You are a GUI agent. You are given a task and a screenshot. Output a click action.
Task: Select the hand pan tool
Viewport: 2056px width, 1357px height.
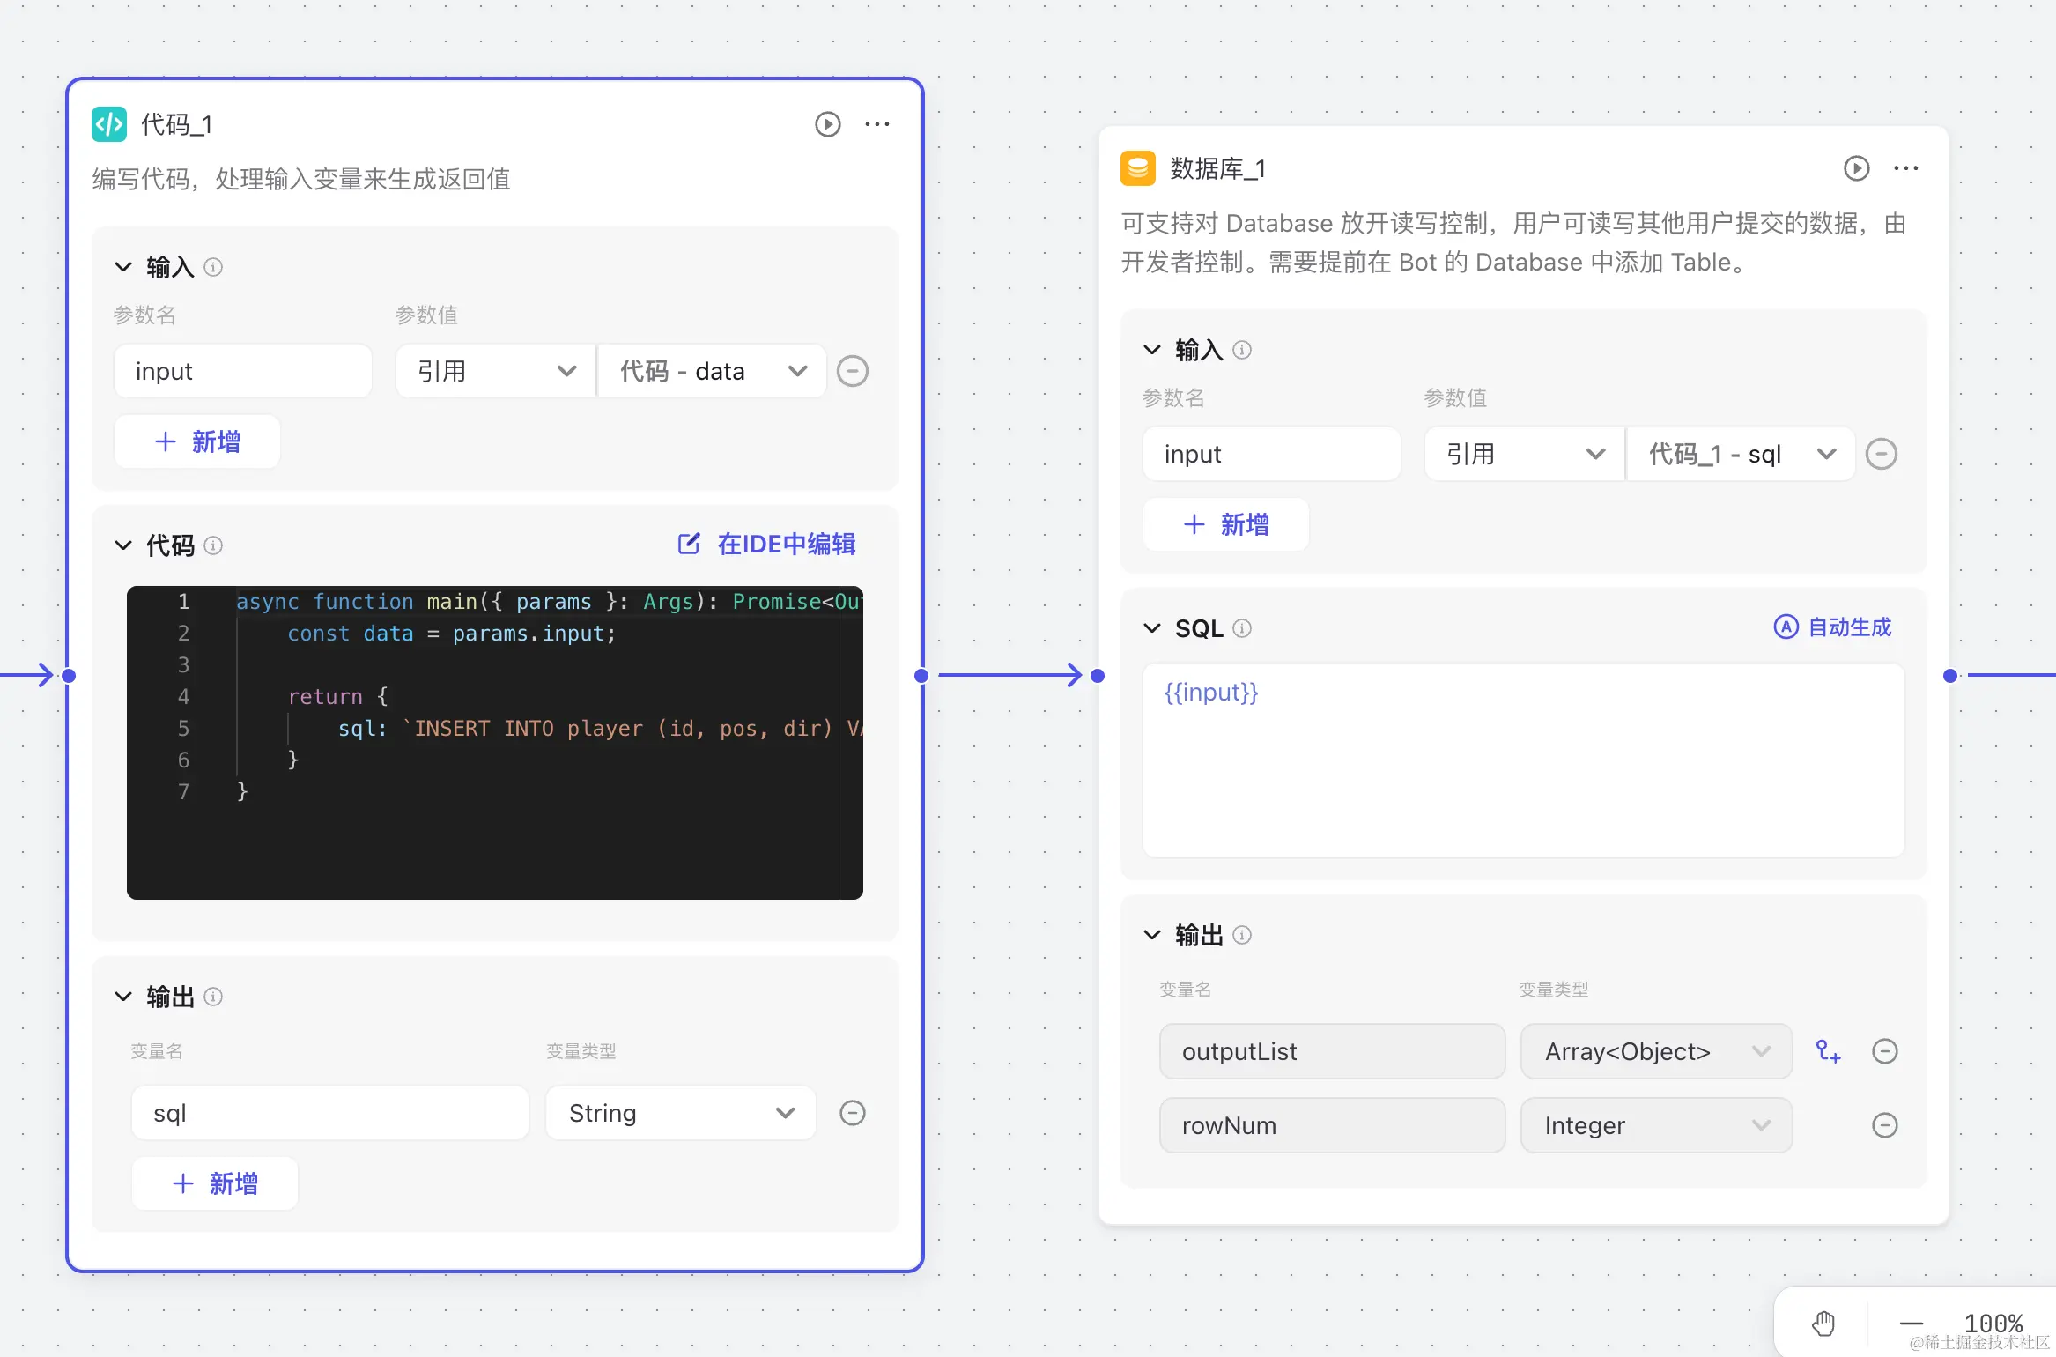point(1823,1323)
